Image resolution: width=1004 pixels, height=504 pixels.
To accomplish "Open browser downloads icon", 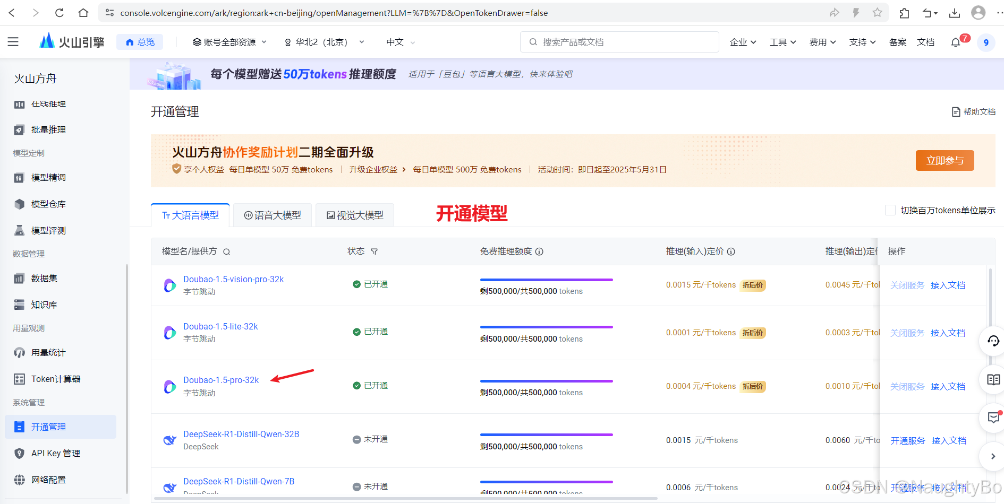I will coord(955,13).
